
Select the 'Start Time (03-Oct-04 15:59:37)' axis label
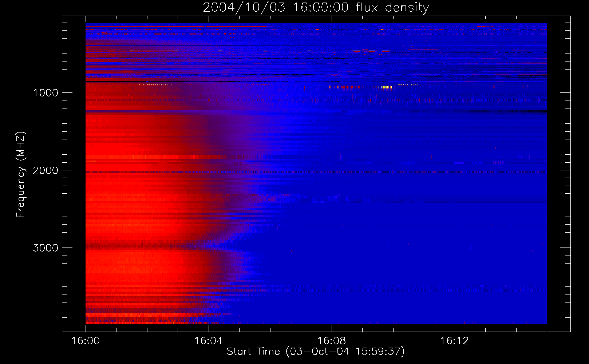(316, 352)
